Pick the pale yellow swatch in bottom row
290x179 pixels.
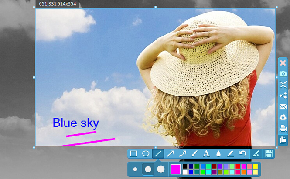(x=256, y=172)
